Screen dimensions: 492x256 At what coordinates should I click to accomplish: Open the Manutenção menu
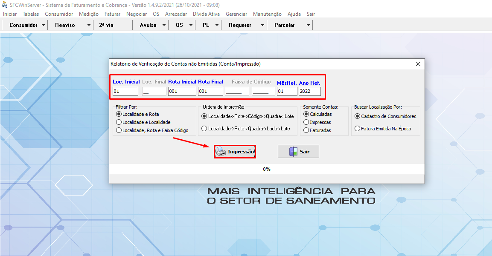point(267,14)
